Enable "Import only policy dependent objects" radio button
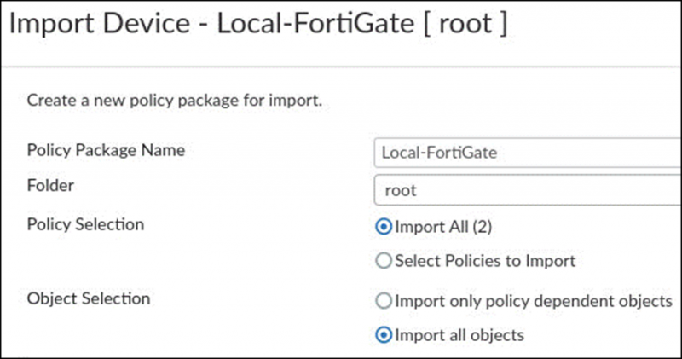The width and height of the screenshot is (682, 359). 384,301
